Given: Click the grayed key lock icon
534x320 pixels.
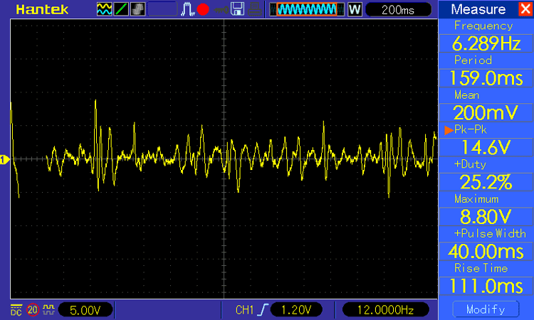Looking at the screenshot, I should [221, 10].
